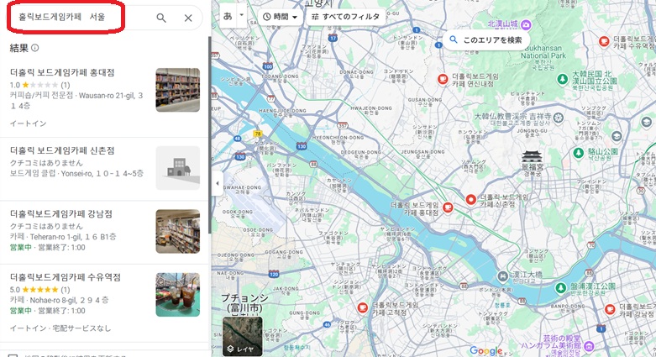Click the info icon beside 結果
The image size is (656, 357).
pyautogui.click(x=35, y=48)
